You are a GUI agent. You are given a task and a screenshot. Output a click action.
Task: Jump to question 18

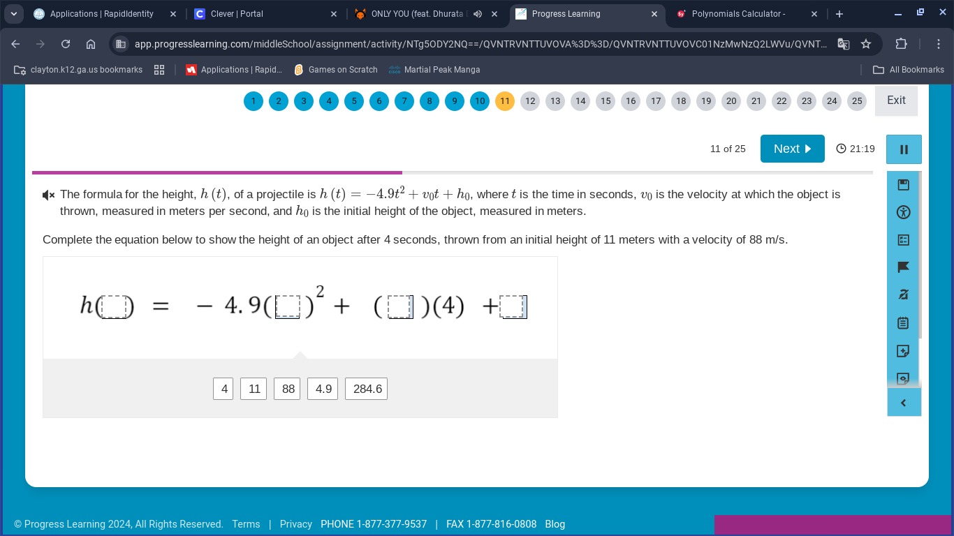(x=681, y=101)
